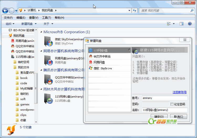Select 网易网盘 in the dialog list
The image size is (197, 138).
(110, 62)
